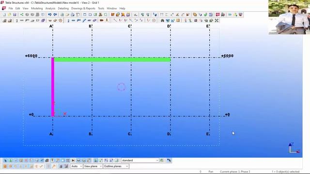The height and width of the screenshot is (174, 310).
Task: Click the selection filter icon beside standard dropdown
Action: tap(162, 160)
